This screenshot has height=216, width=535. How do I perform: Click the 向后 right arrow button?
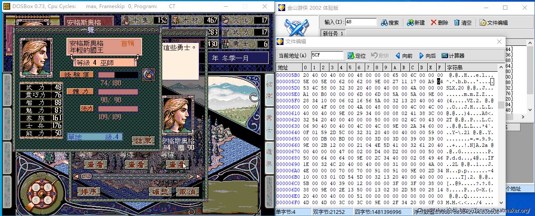[427, 56]
